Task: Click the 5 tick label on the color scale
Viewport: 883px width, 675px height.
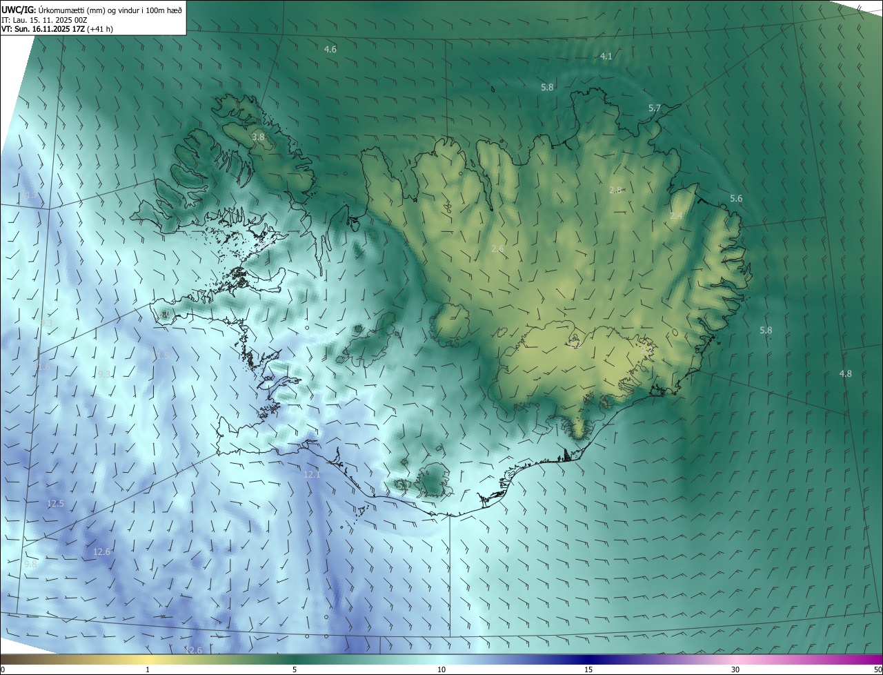Action: tap(295, 669)
